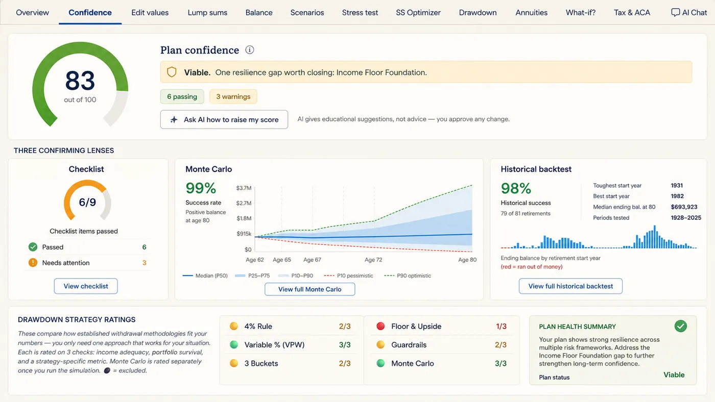Image resolution: width=715 pixels, height=402 pixels.
Task: Click View full historical backtest button
Action: pos(570,286)
